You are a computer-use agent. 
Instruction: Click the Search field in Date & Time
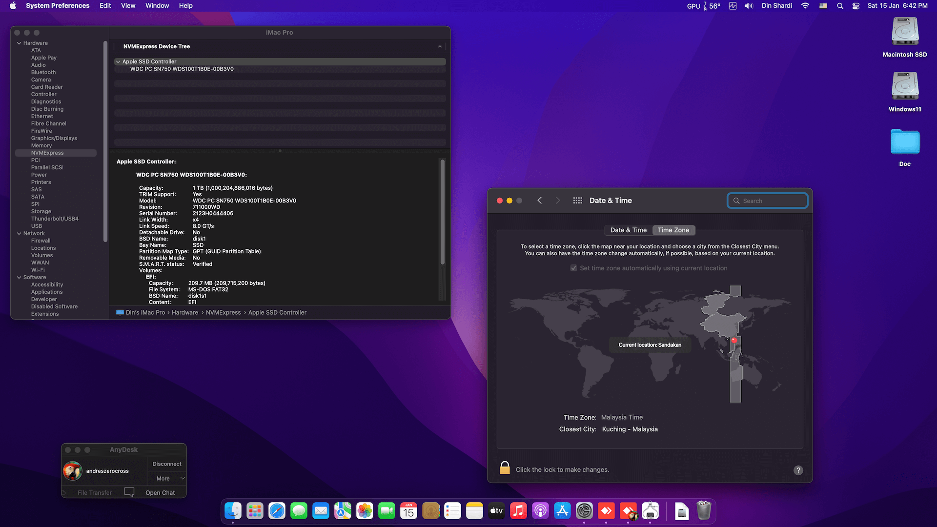[767, 201]
